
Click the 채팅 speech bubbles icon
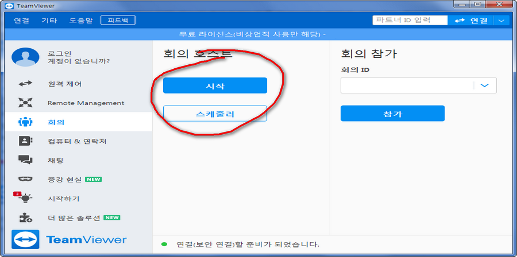click(x=25, y=160)
